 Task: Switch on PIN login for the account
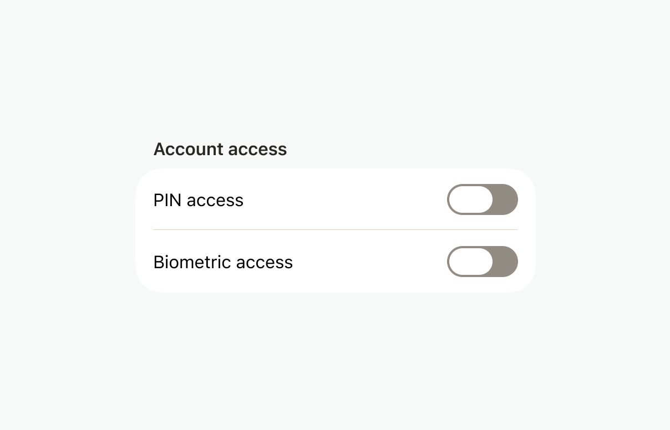[482, 199]
